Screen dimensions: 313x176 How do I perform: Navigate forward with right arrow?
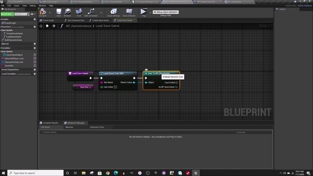point(54,26)
